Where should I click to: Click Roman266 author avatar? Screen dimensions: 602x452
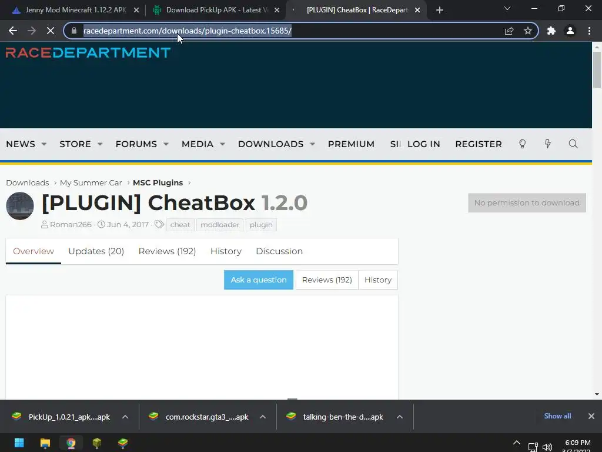20,205
